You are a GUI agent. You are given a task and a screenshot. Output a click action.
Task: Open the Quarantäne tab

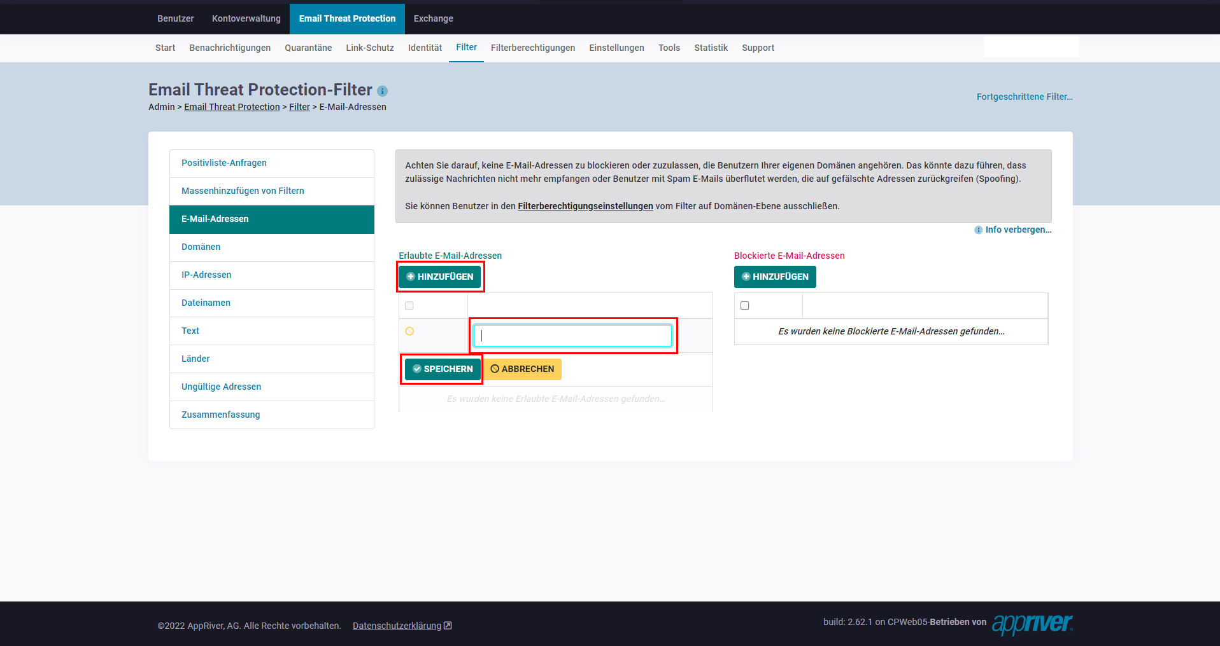tap(308, 48)
